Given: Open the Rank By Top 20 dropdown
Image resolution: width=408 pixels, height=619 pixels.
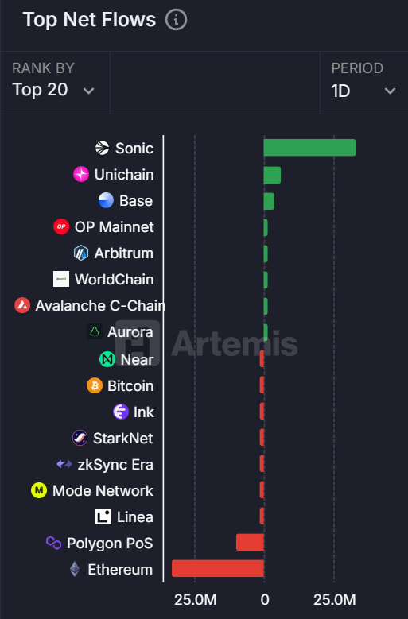Looking at the screenshot, I should 55,83.
